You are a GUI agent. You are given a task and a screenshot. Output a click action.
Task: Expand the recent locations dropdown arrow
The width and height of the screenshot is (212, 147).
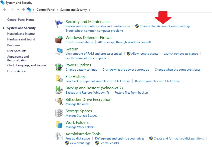[x=18, y=10]
